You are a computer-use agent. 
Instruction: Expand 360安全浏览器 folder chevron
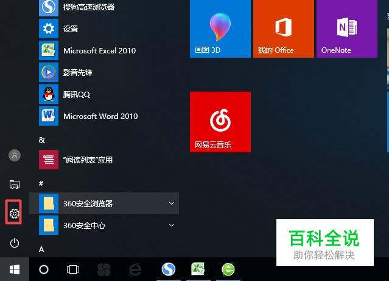(x=172, y=203)
